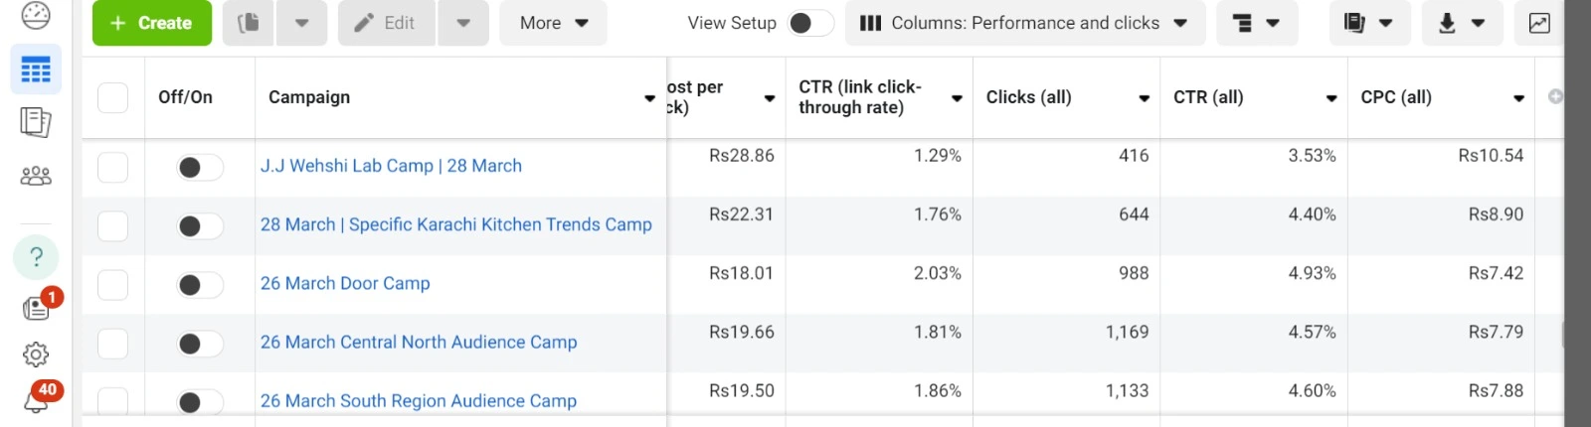The height and width of the screenshot is (427, 1591).
Task: Open notifications bell with 40 badge
Action: point(36,399)
